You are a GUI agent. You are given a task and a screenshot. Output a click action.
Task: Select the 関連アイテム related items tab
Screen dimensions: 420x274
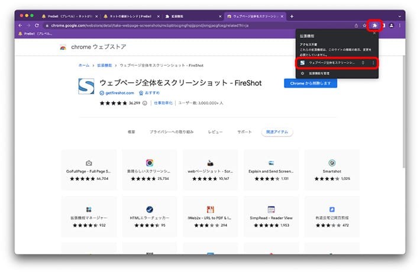[x=277, y=132]
